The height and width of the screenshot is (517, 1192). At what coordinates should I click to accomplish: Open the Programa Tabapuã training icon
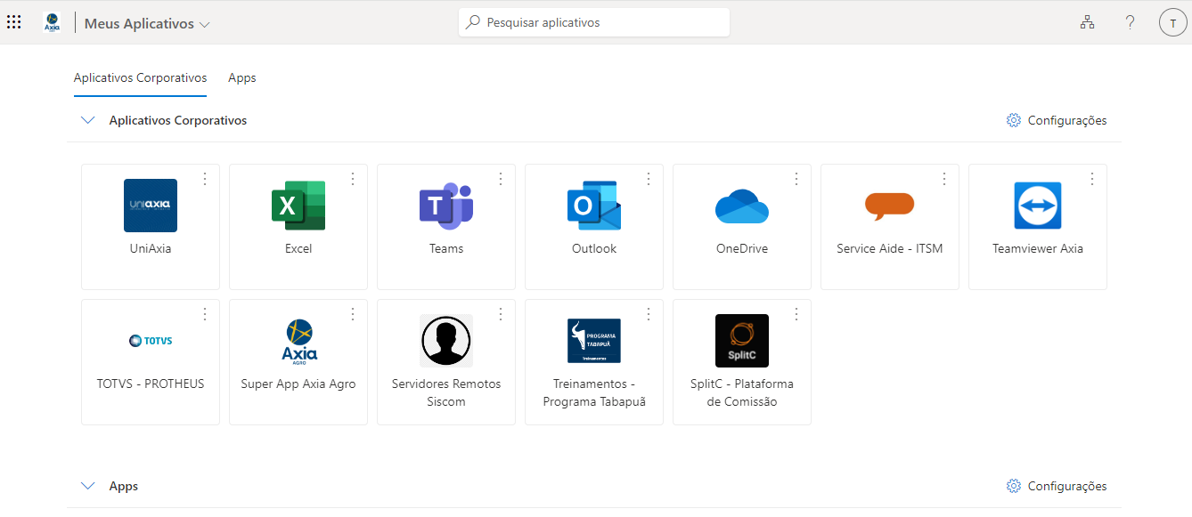594,341
